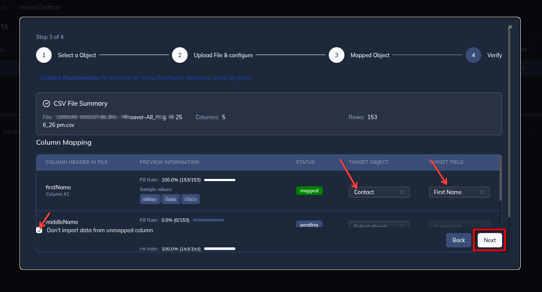Viewport: 542px width, 292px height.
Task: Click the Next button
Action: coord(489,240)
